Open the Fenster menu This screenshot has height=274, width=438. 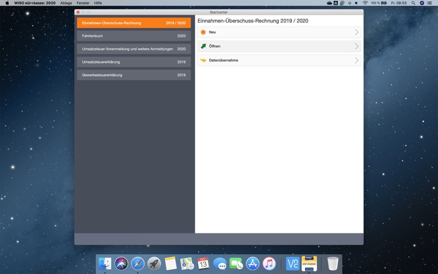(83, 3)
